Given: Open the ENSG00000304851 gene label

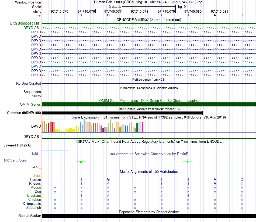Looking at the screenshot, I should [x=26, y=23].
